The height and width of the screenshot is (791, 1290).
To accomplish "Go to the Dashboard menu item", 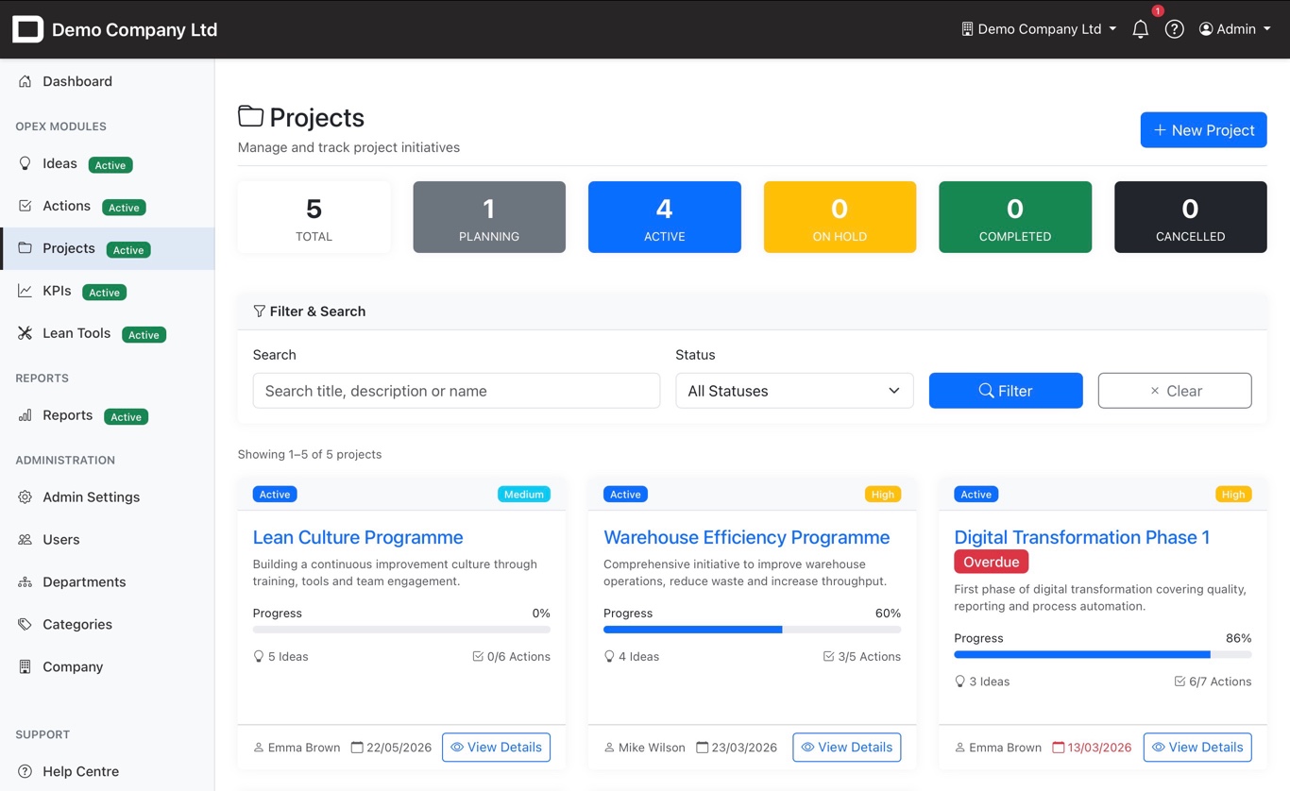I will 76,81.
